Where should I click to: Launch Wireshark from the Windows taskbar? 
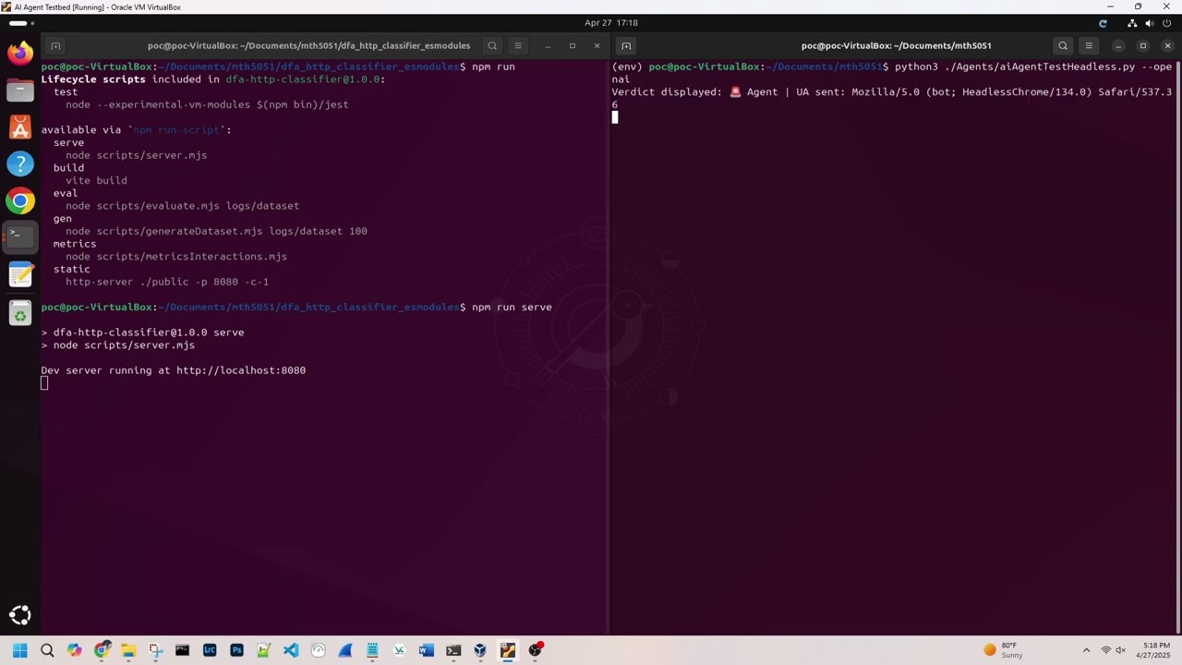tap(344, 650)
